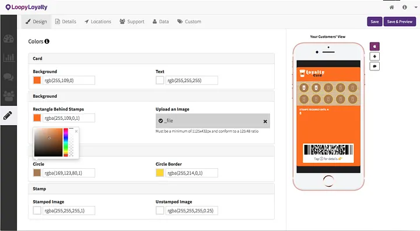Click the Colors info icon
The width and height of the screenshot is (420, 231).
[47, 41]
